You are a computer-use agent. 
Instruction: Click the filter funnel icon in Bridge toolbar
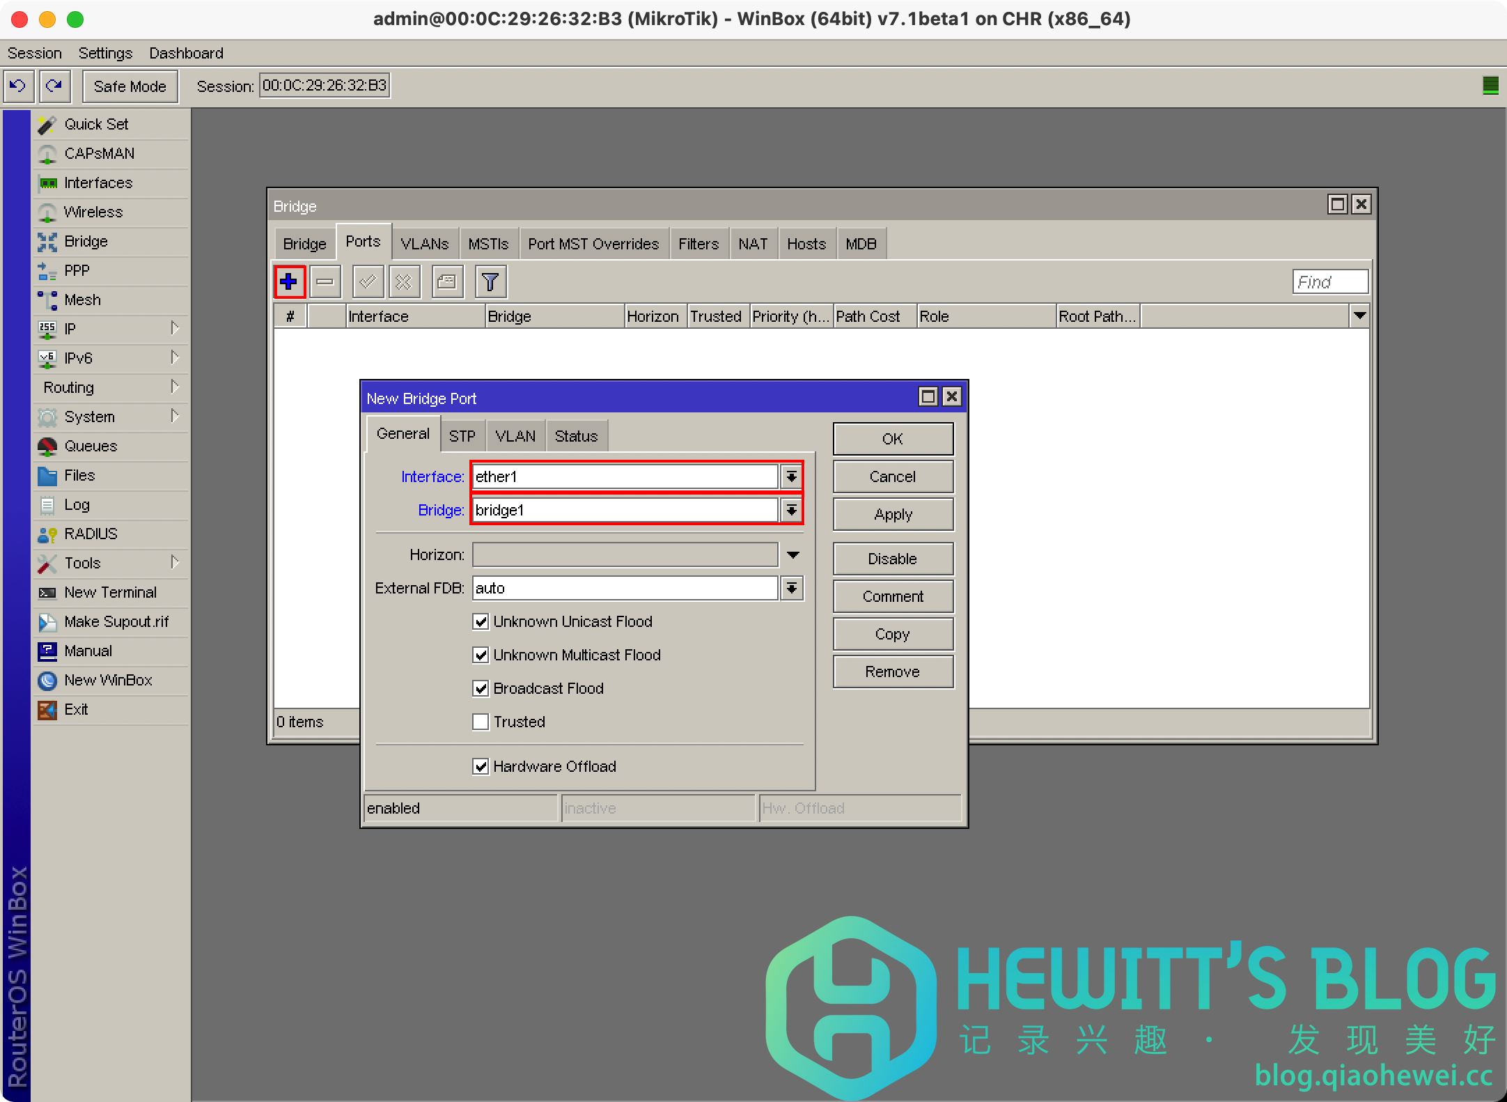point(490,282)
